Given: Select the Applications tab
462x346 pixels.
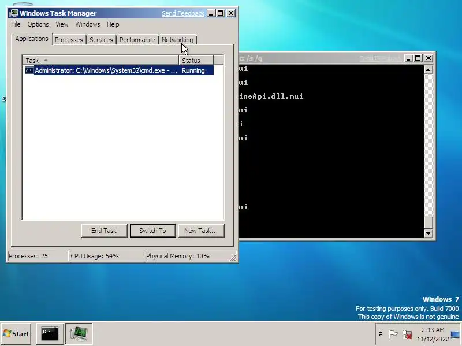Looking at the screenshot, I should click(32, 39).
